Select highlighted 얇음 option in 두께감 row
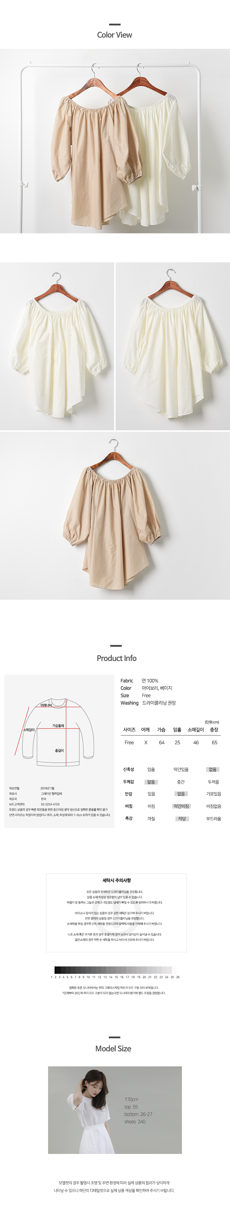Image resolution: width=230 pixels, height=1211 pixels. point(151,782)
